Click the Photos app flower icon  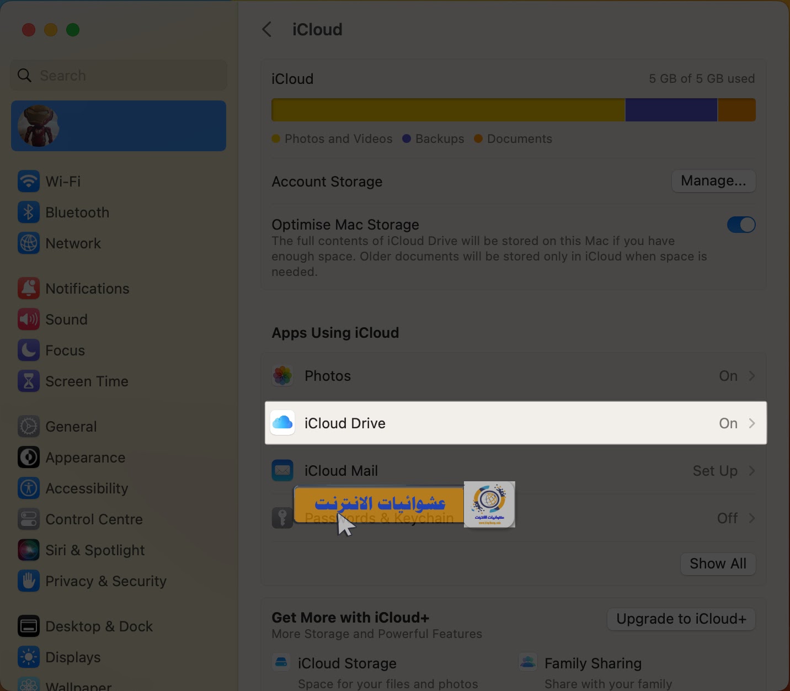coord(282,376)
